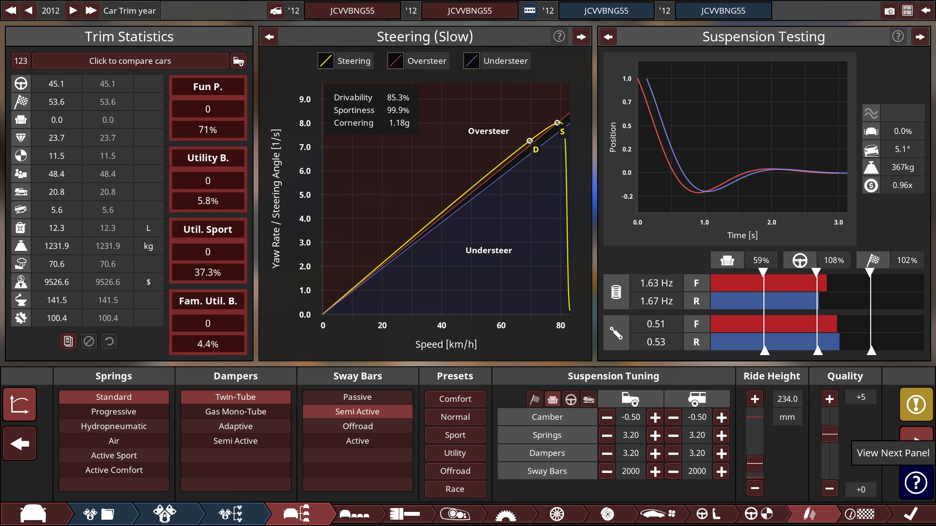Click the copy stats clipboard icon
Image resolution: width=936 pixels, height=526 pixels.
(x=68, y=341)
